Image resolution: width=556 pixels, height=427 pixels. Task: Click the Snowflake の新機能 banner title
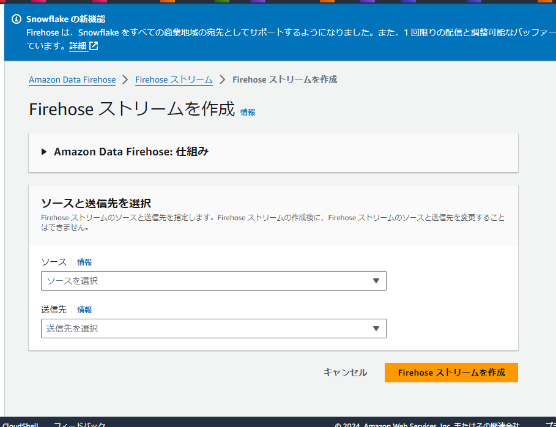pyautogui.click(x=65, y=19)
